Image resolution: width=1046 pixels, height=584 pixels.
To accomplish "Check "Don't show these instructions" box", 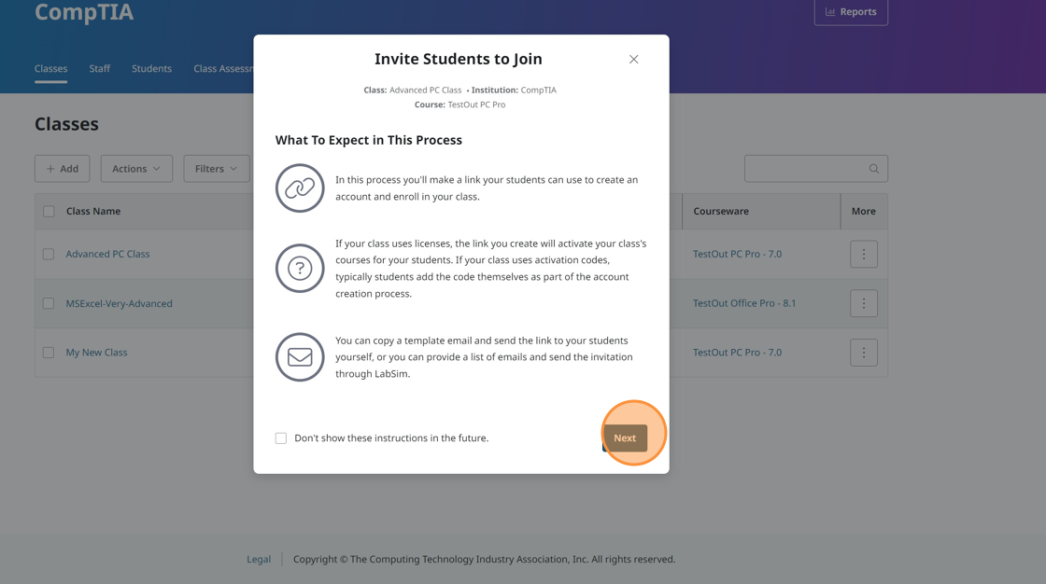I will coord(281,438).
